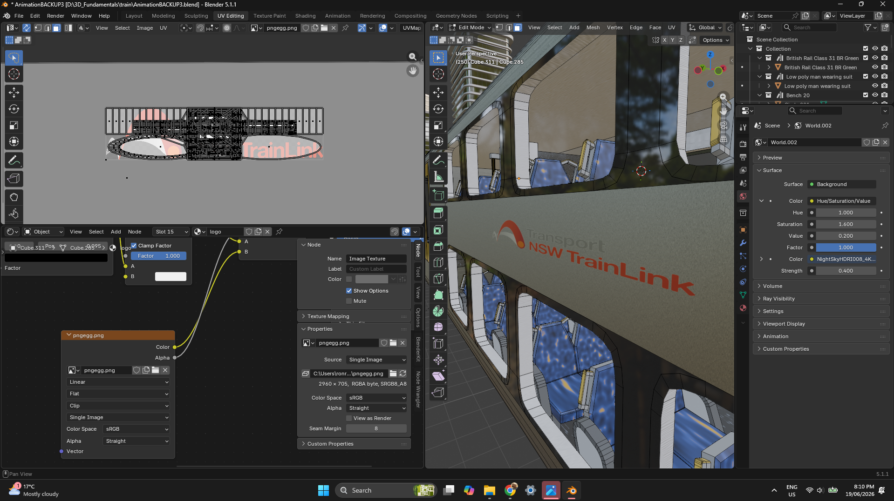Viewport: 894px width, 501px height.
Task: Open the Geometry Nodes workspace tab
Action: 456,16
